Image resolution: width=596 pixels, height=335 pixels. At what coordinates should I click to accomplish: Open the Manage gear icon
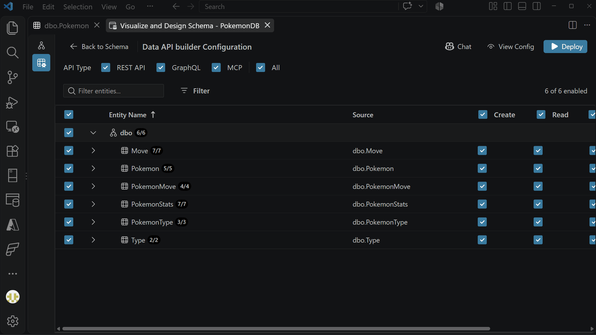[x=12, y=321]
